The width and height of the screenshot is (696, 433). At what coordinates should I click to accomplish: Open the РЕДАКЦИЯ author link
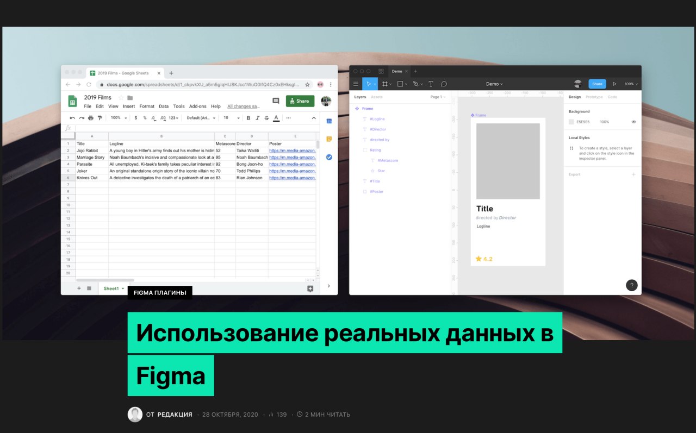[x=175, y=415]
